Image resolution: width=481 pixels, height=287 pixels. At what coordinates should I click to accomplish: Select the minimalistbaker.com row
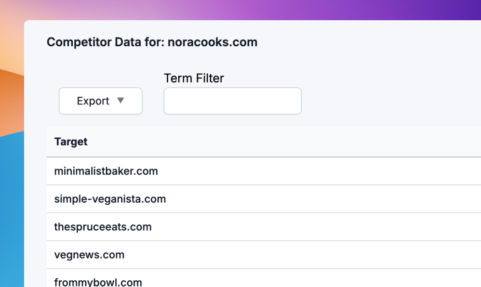[x=106, y=171]
